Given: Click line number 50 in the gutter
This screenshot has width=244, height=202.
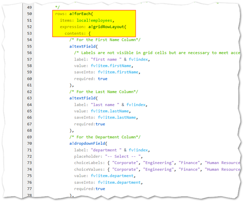Looking at the screenshot, I should pos(29,14).
